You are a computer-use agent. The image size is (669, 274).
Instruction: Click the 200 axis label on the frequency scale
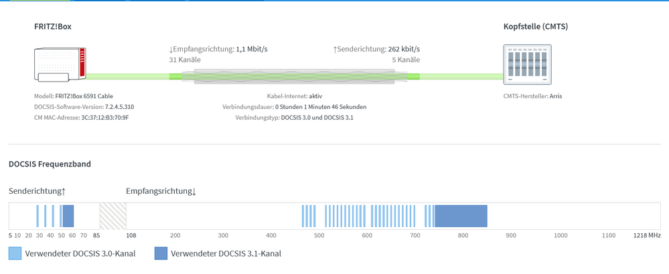click(x=175, y=235)
